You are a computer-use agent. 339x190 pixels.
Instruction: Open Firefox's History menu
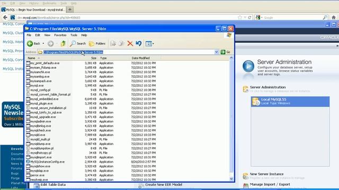point(33,3)
